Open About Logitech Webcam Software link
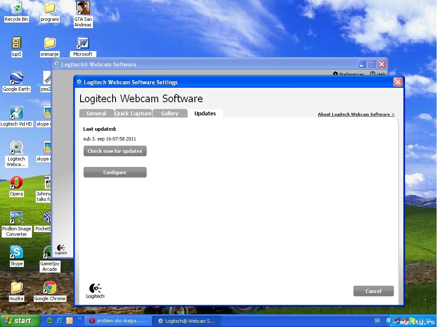The width and height of the screenshot is (437, 327). (356, 115)
